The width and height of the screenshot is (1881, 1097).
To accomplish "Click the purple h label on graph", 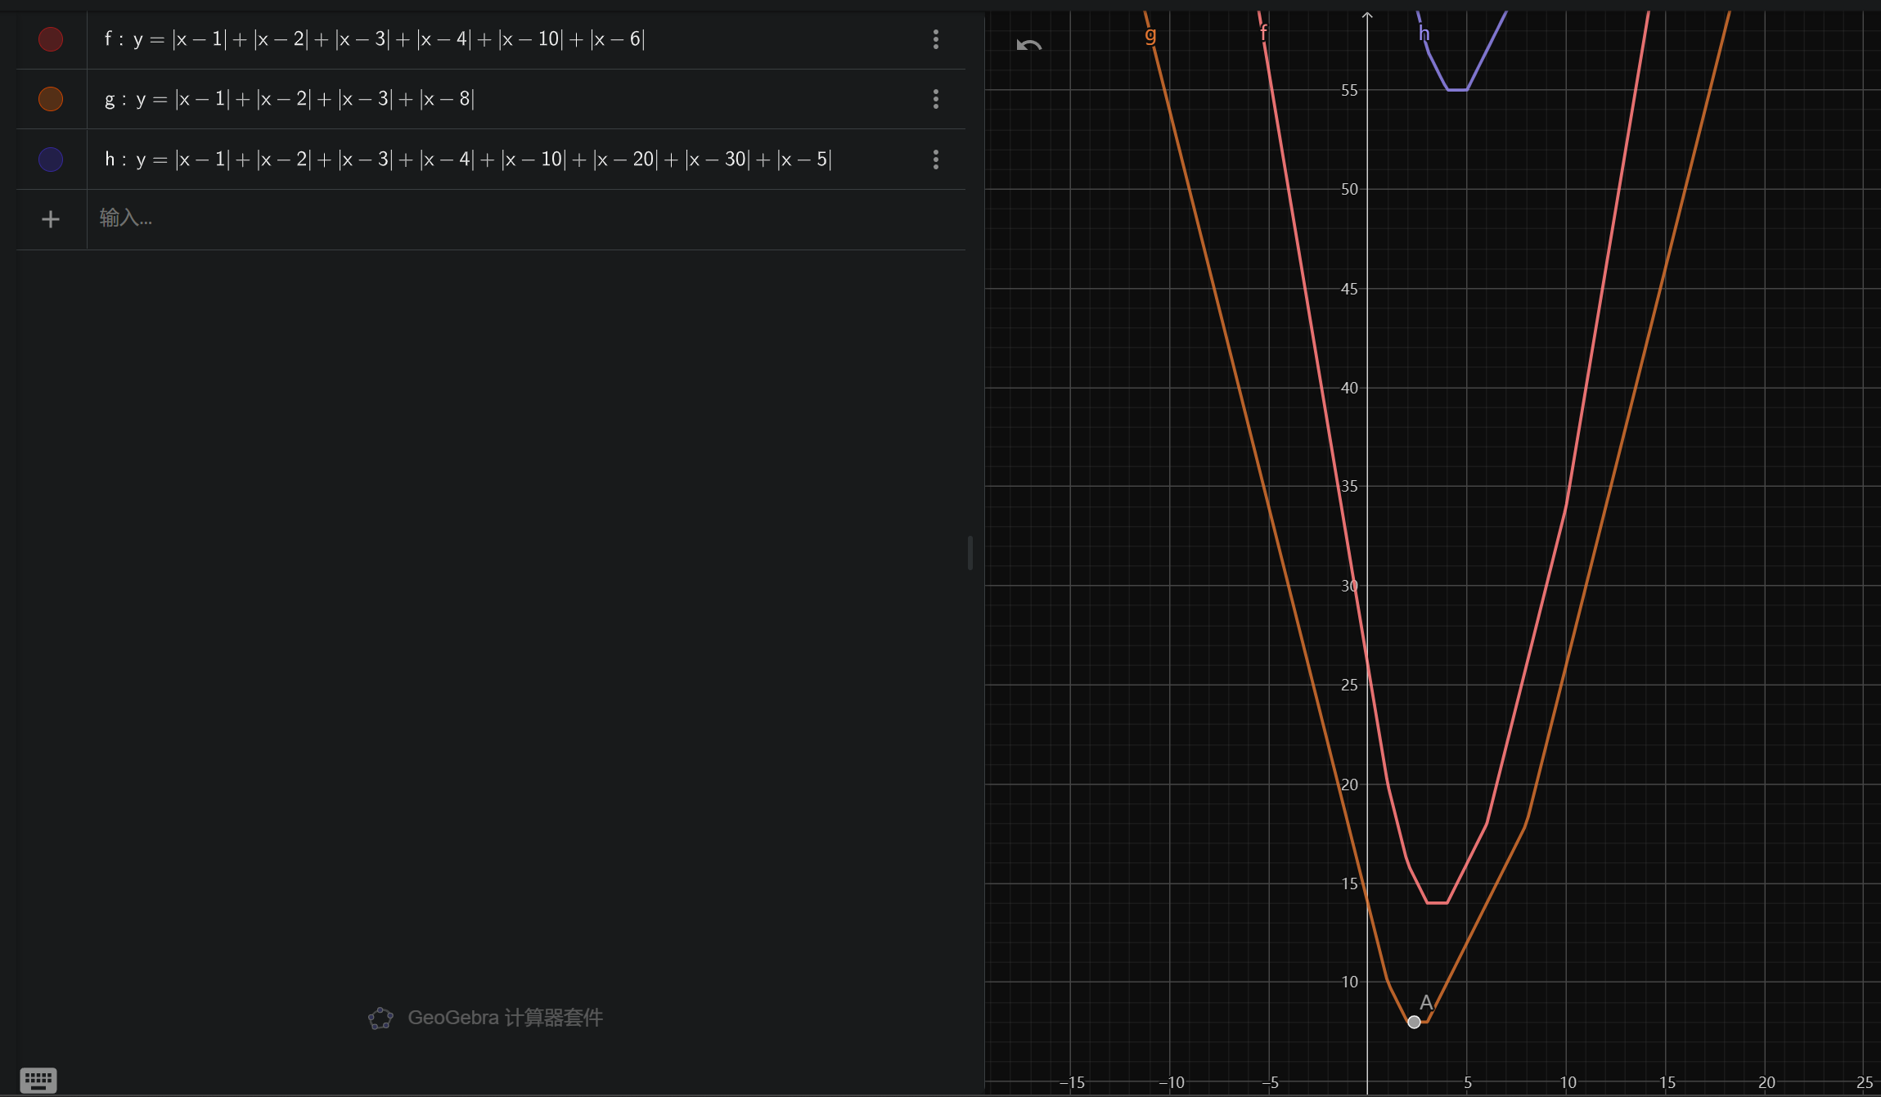I will point(1424,34).
